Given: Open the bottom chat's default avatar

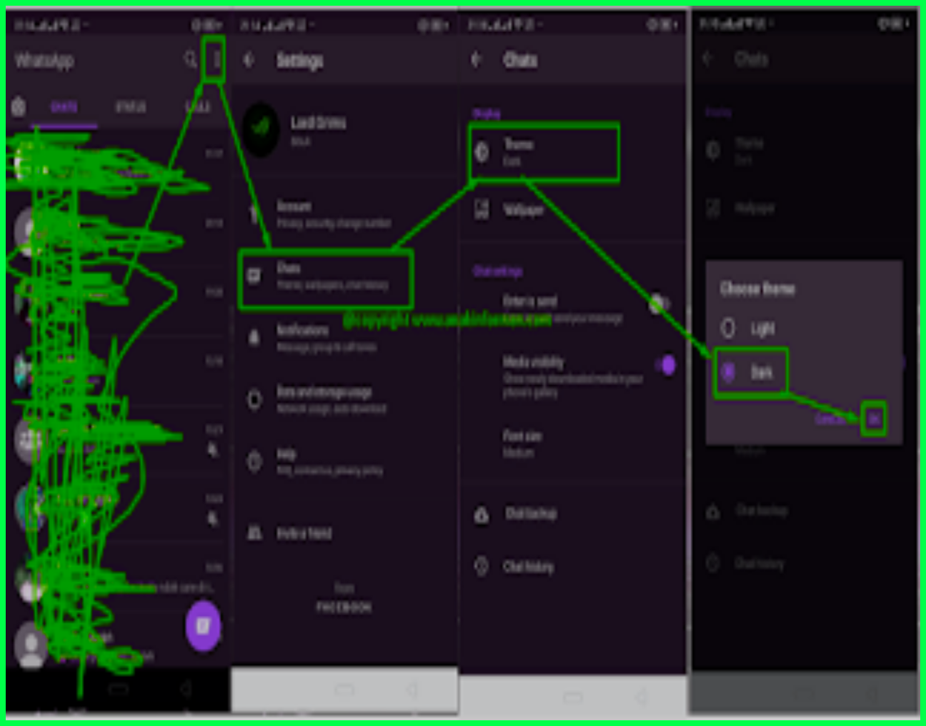Looking at the screenshot, I should [31, 645].
